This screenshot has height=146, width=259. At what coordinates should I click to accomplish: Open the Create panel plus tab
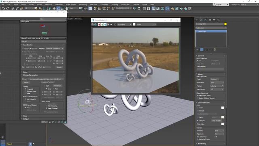197,20
